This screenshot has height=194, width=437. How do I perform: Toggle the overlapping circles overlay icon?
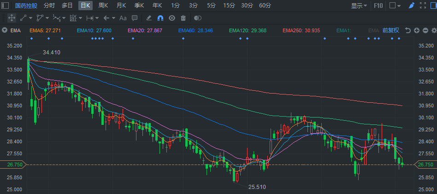pyautogui.click(x=198, y=18)
